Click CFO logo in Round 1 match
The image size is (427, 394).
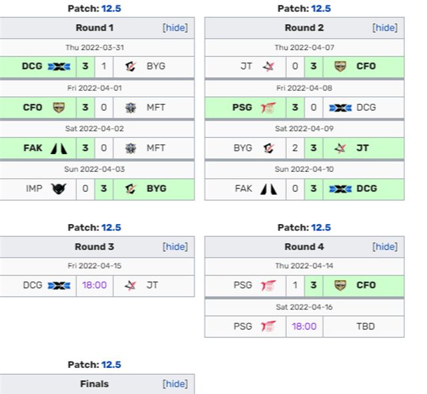59,107
